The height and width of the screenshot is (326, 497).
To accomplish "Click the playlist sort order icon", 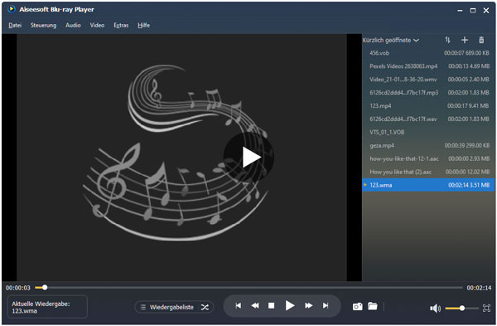I will 447,40.
